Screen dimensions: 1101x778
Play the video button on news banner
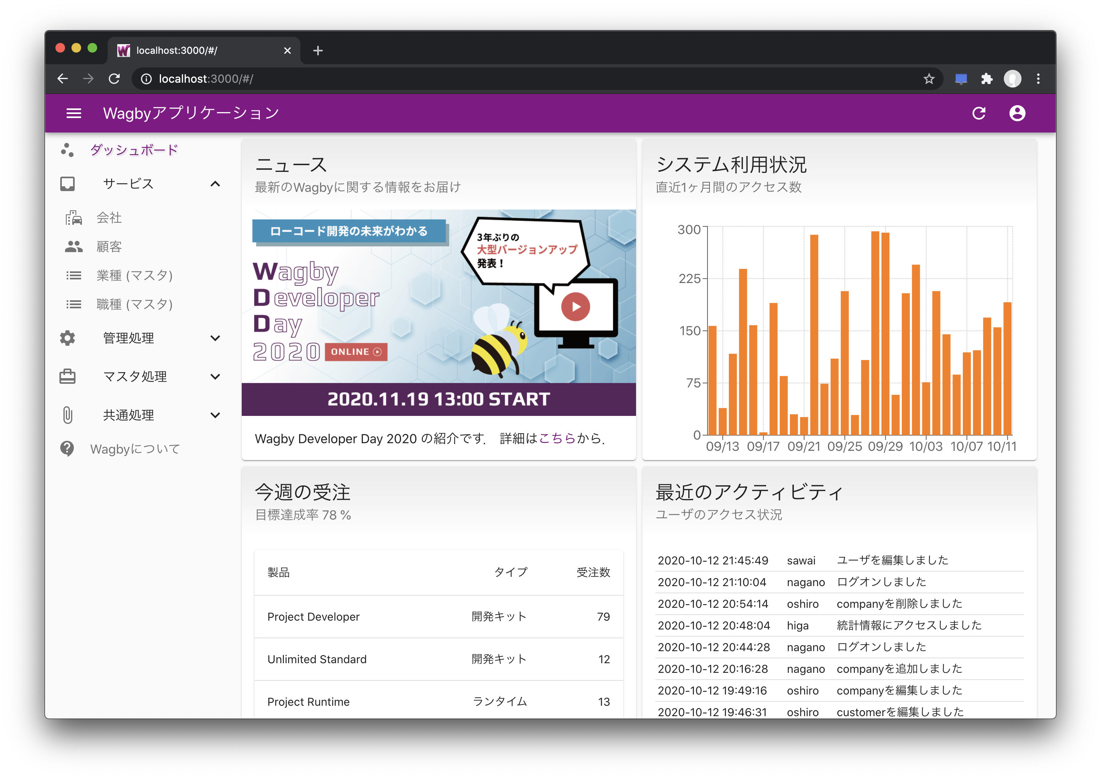(575, 307)
